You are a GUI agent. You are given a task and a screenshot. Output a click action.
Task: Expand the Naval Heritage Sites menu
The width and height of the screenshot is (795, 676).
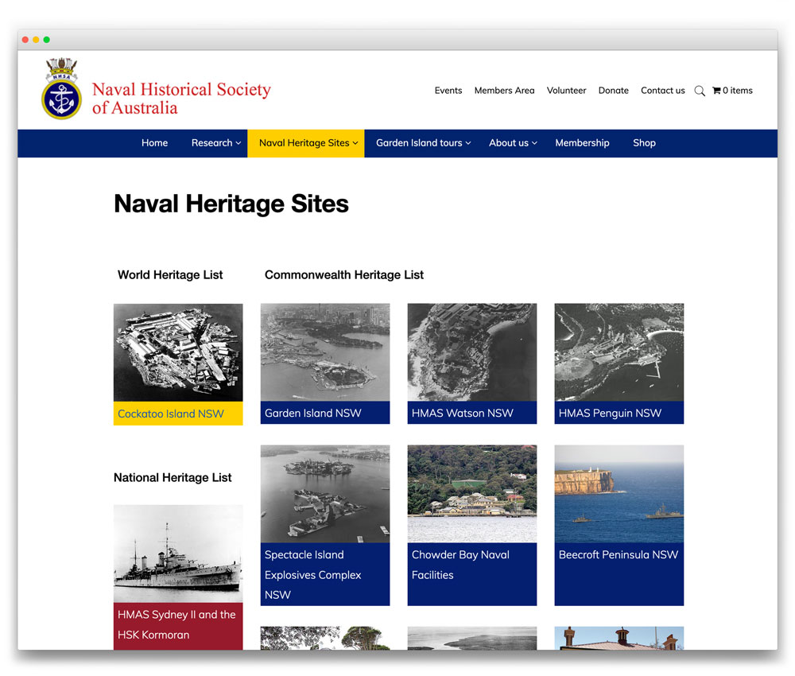coord(307,143)
